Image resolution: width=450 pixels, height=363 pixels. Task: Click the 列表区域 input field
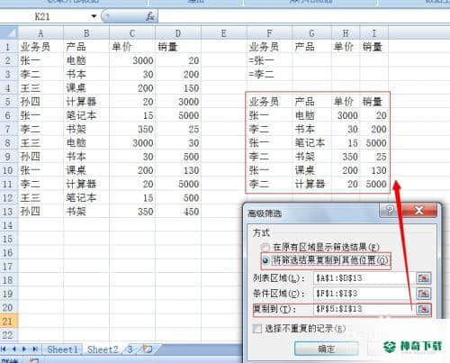tap(364, 278)
